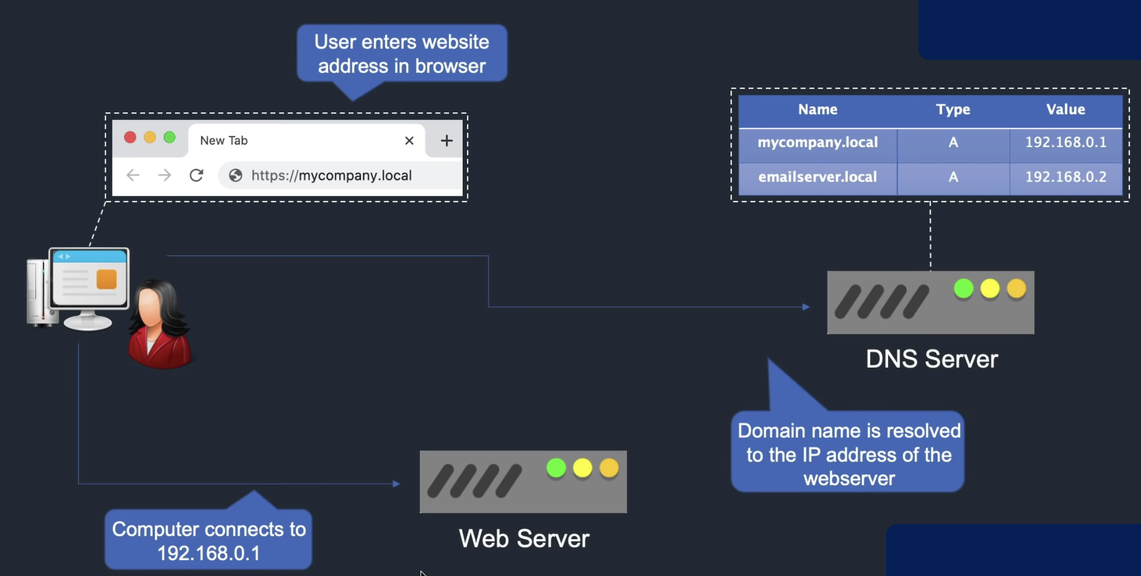Click the browser back arrow
Viewport: 1141px width, 576px height.
point(133,175)
